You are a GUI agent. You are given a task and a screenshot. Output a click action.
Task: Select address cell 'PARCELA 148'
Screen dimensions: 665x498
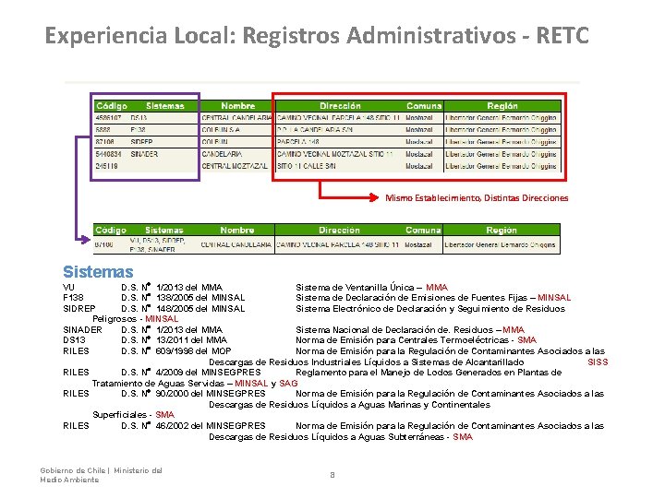click(297, 142)
